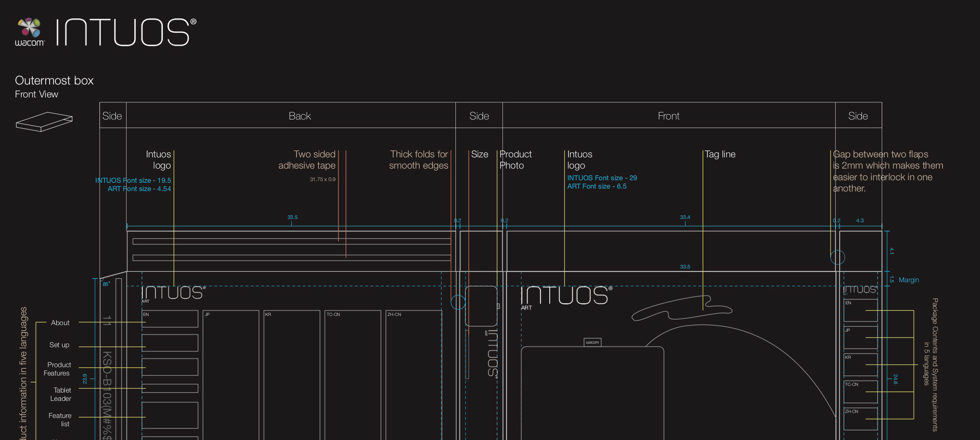Image resolution: width=980 pixels, height=440 pixels.
Task: Click the 'TC-CN' box on the right Side panel
Action: (861, 392)
